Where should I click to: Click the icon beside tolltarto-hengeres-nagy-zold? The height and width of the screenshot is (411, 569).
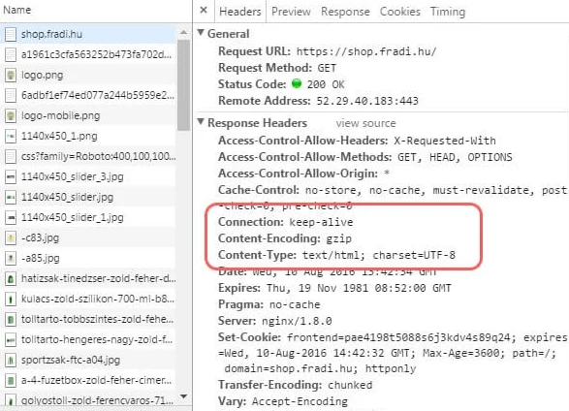(x=11, y=339)
